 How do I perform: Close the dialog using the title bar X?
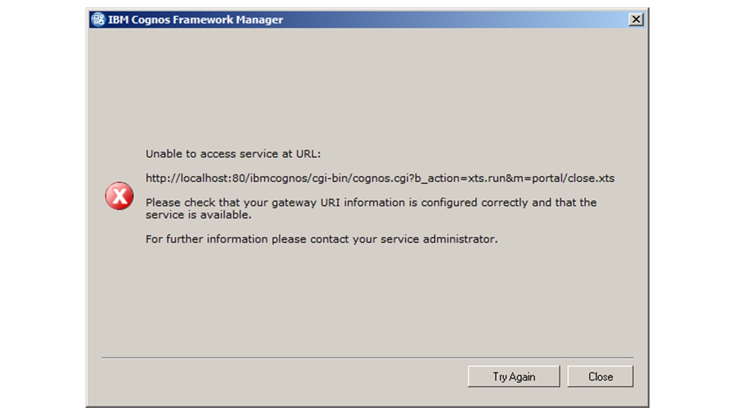pos(636,20)
